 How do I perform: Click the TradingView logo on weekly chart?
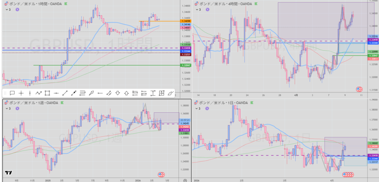[8, 172]
